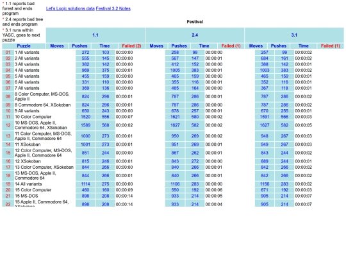This screenshot has height=260, width=346.
Task: Select '13 Color Computer, XSokoban' puzzle name
Action: tap(44, 168)
